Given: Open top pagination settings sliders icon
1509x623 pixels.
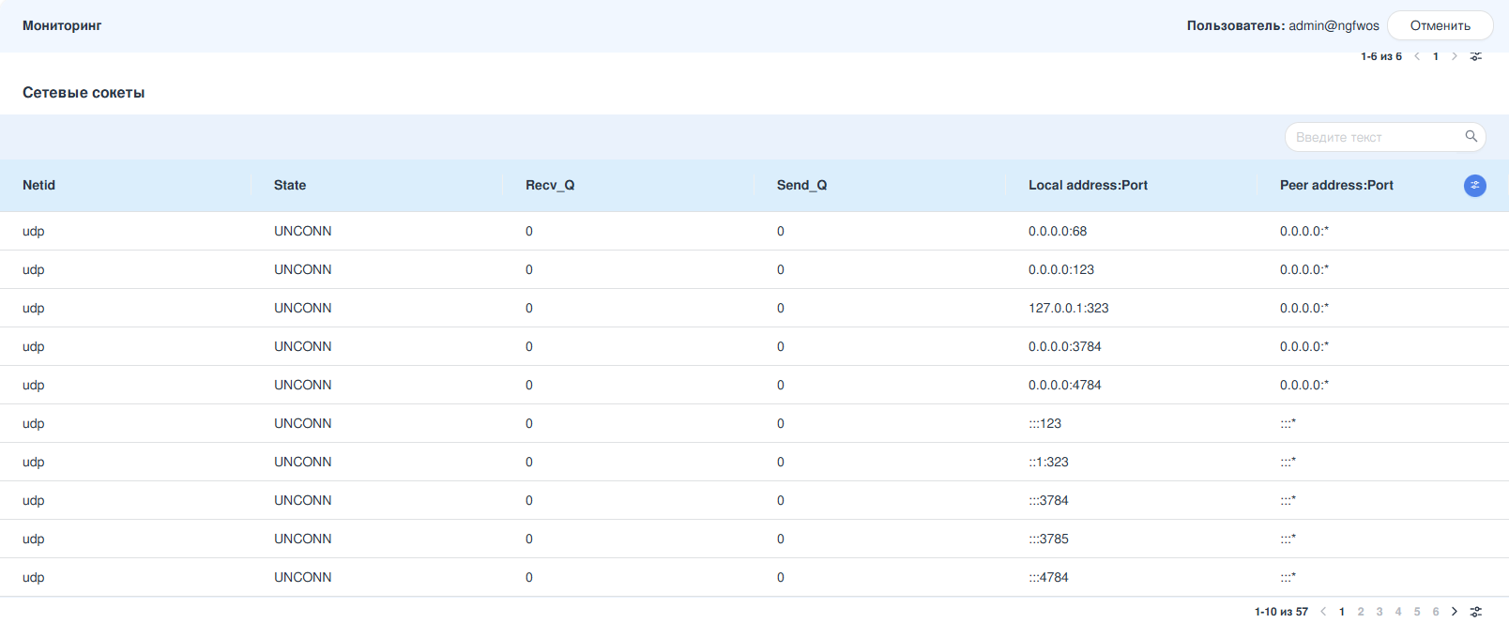Looking at the screenshot, I should click(1476, 56).
